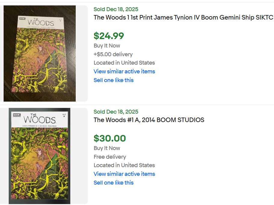Viewport: 274px width, 205px height.
Task: Click Located in United States on second listing
Action: (124, 165)
